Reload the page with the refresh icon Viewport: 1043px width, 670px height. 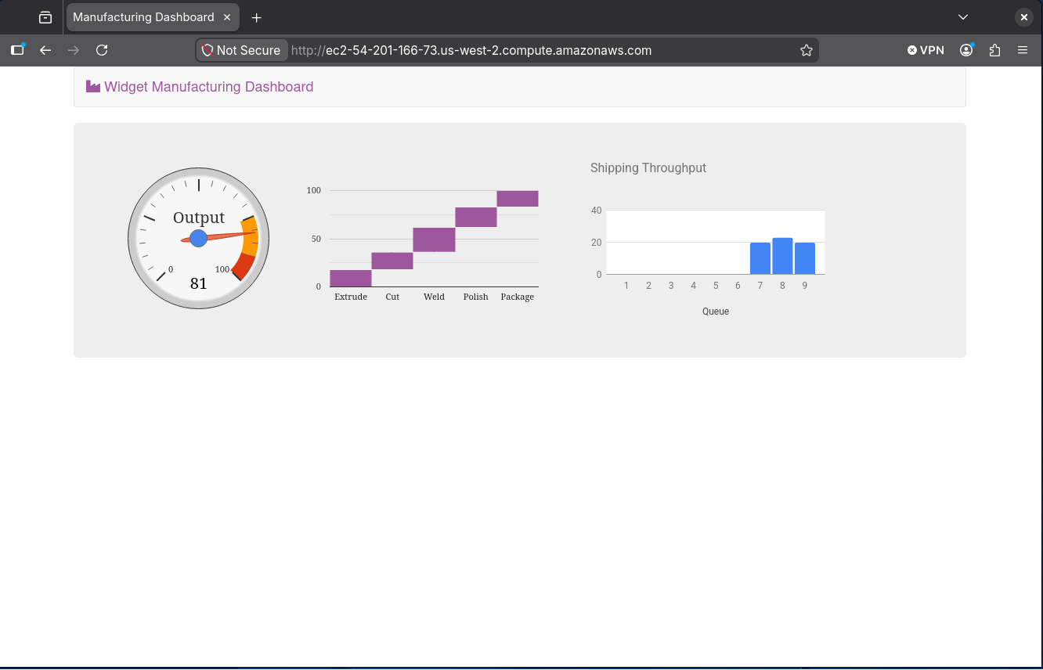[x=102, y=50]
